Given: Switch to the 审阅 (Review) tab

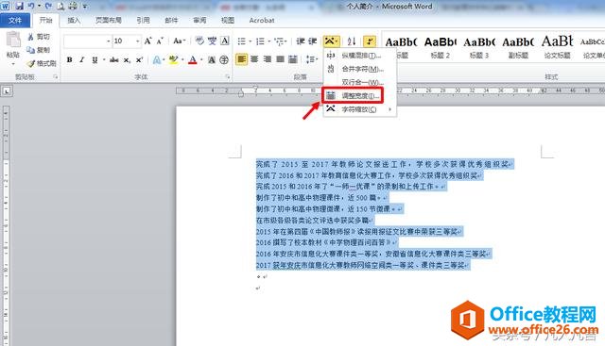Looking at the screenshot, I should click(x=199, y=21).
